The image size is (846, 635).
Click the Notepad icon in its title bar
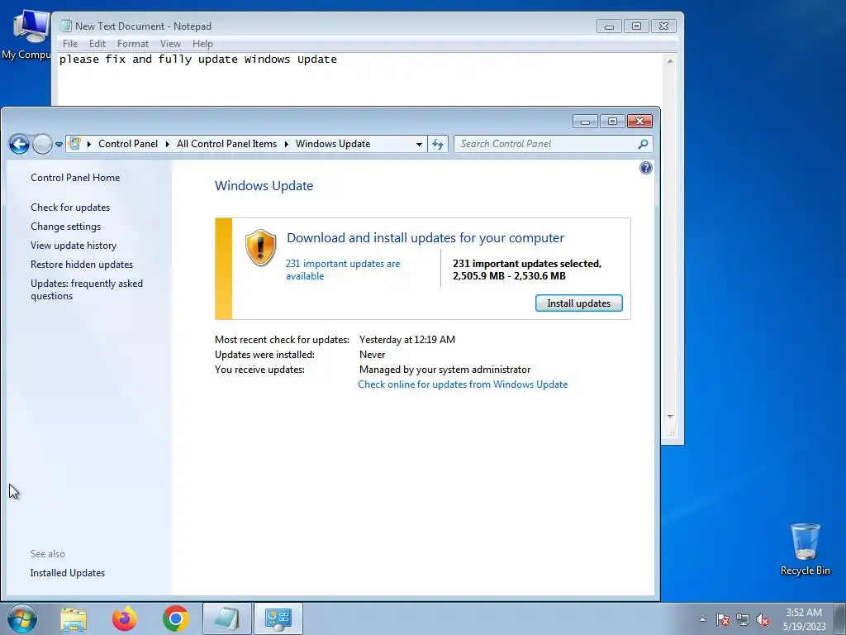[x=66, y=26]
